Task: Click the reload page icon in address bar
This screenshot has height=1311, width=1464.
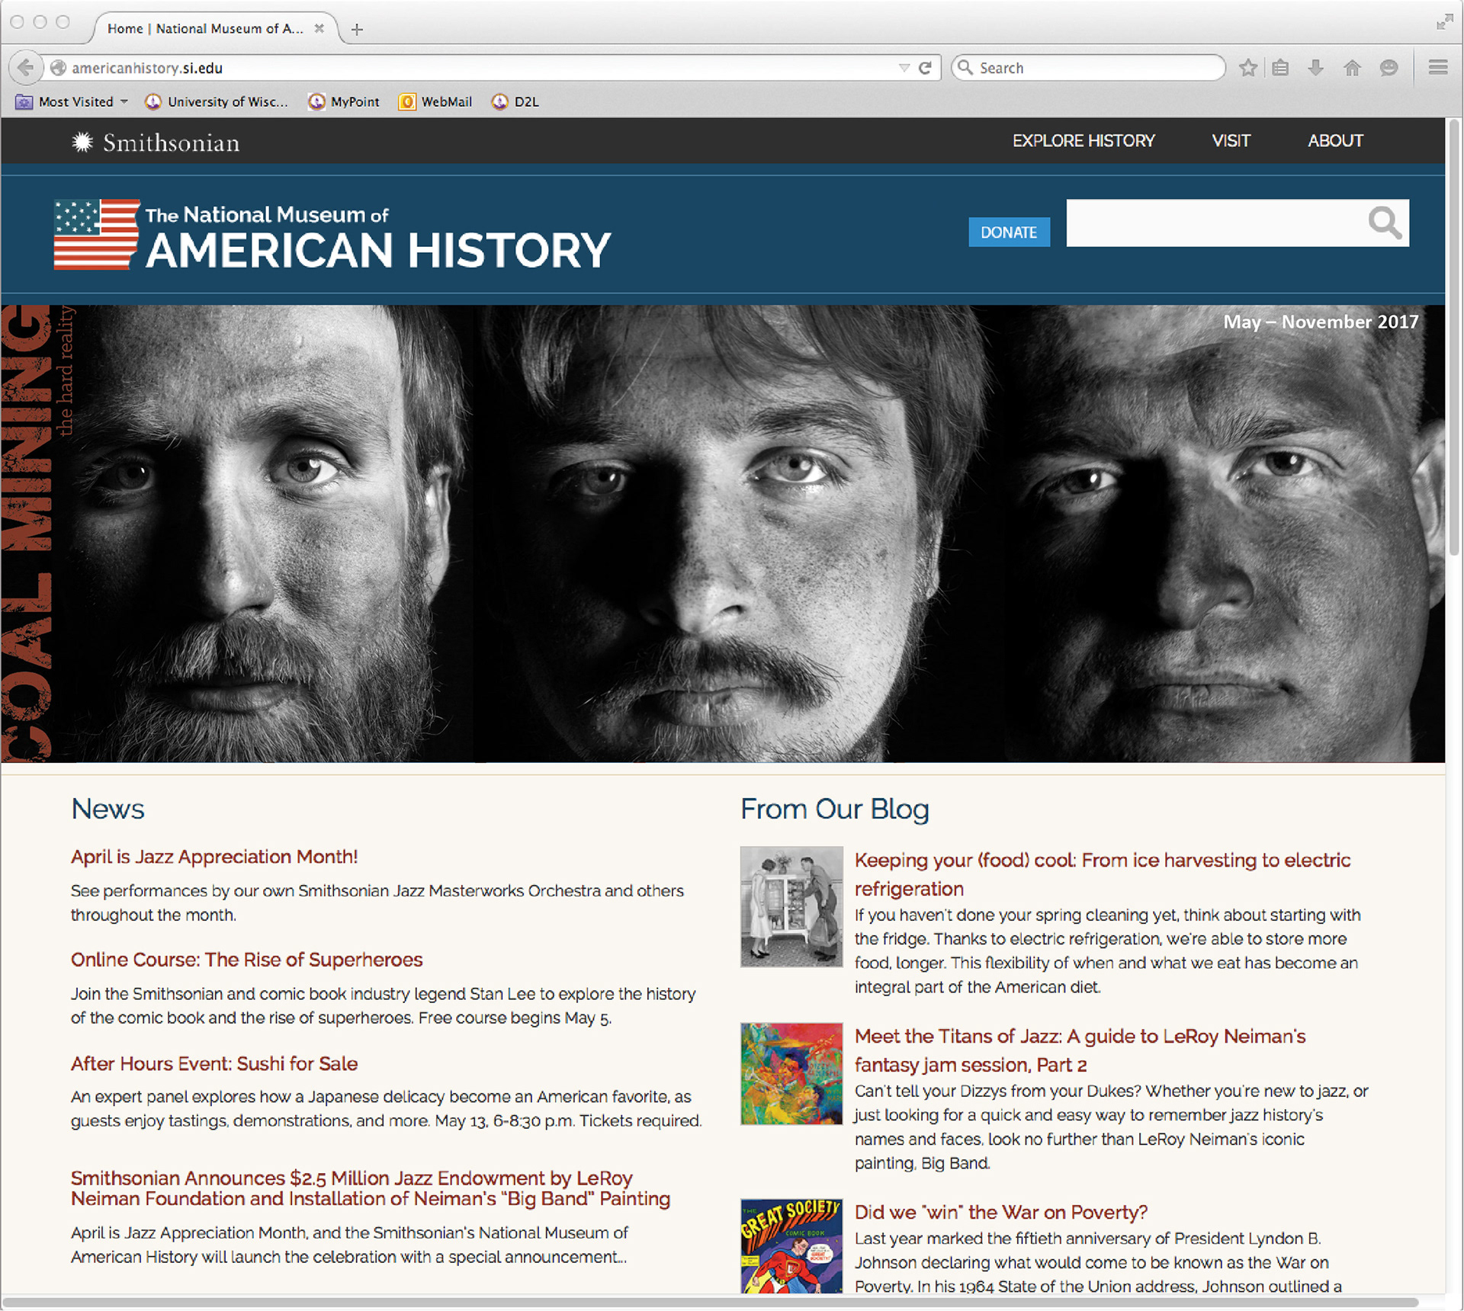Action: tap(925, 68)
